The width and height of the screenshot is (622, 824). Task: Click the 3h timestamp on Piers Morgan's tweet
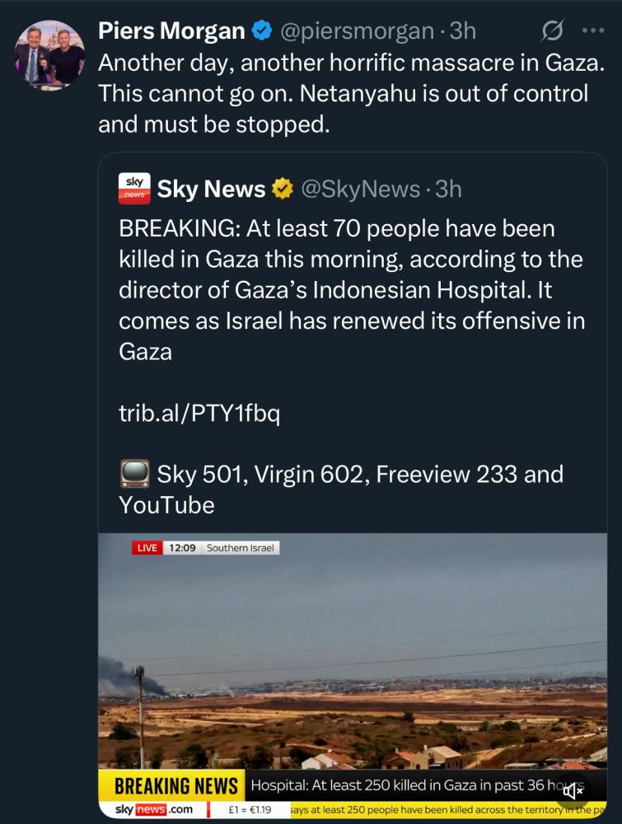(464, 31)
